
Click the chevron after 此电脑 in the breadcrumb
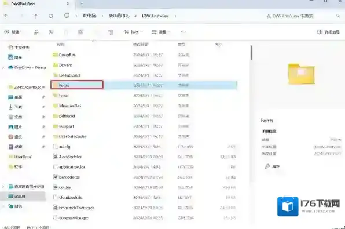click(102, 16)
